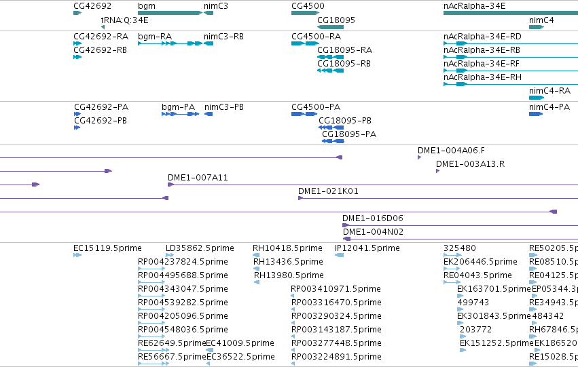Screen dimensions: 578x367
Task: Click EST RP003316470.5prime
Action: coord(336,303)
